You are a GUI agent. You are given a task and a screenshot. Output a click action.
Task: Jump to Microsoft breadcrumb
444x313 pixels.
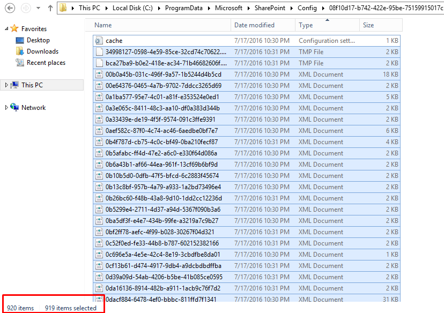[228, 8]
